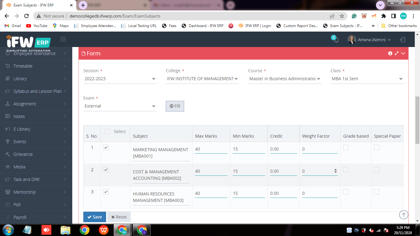Open the Other bookmarks folder
The width and height of the screenshot is (420, 236).
(399, 26)
